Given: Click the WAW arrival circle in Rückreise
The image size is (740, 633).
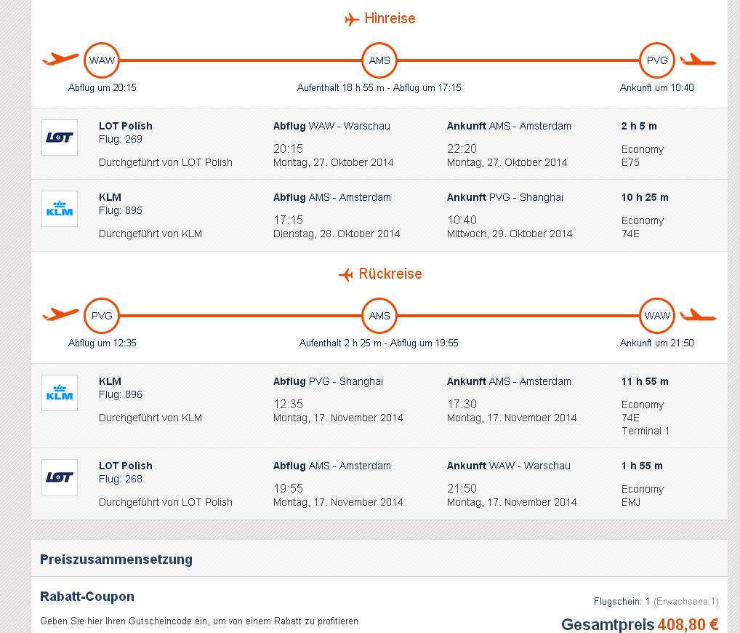Looking at the screenshot, I should pyautogui.click(x=657, y=316).
